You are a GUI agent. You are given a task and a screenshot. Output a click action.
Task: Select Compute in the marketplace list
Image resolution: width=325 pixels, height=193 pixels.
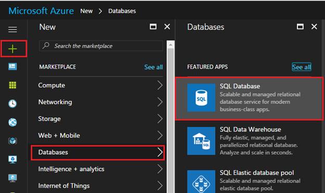point(52,85)
